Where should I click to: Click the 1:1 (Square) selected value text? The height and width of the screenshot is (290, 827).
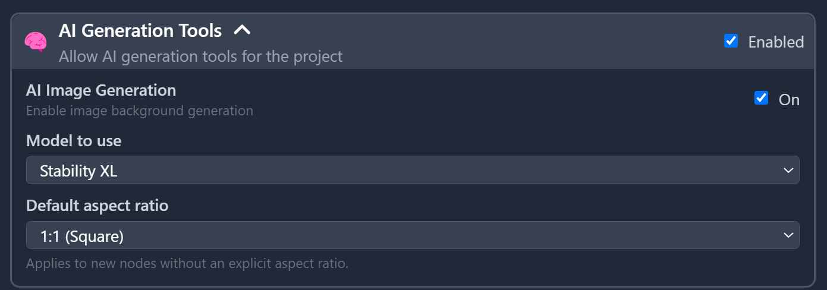click(82, 237)
